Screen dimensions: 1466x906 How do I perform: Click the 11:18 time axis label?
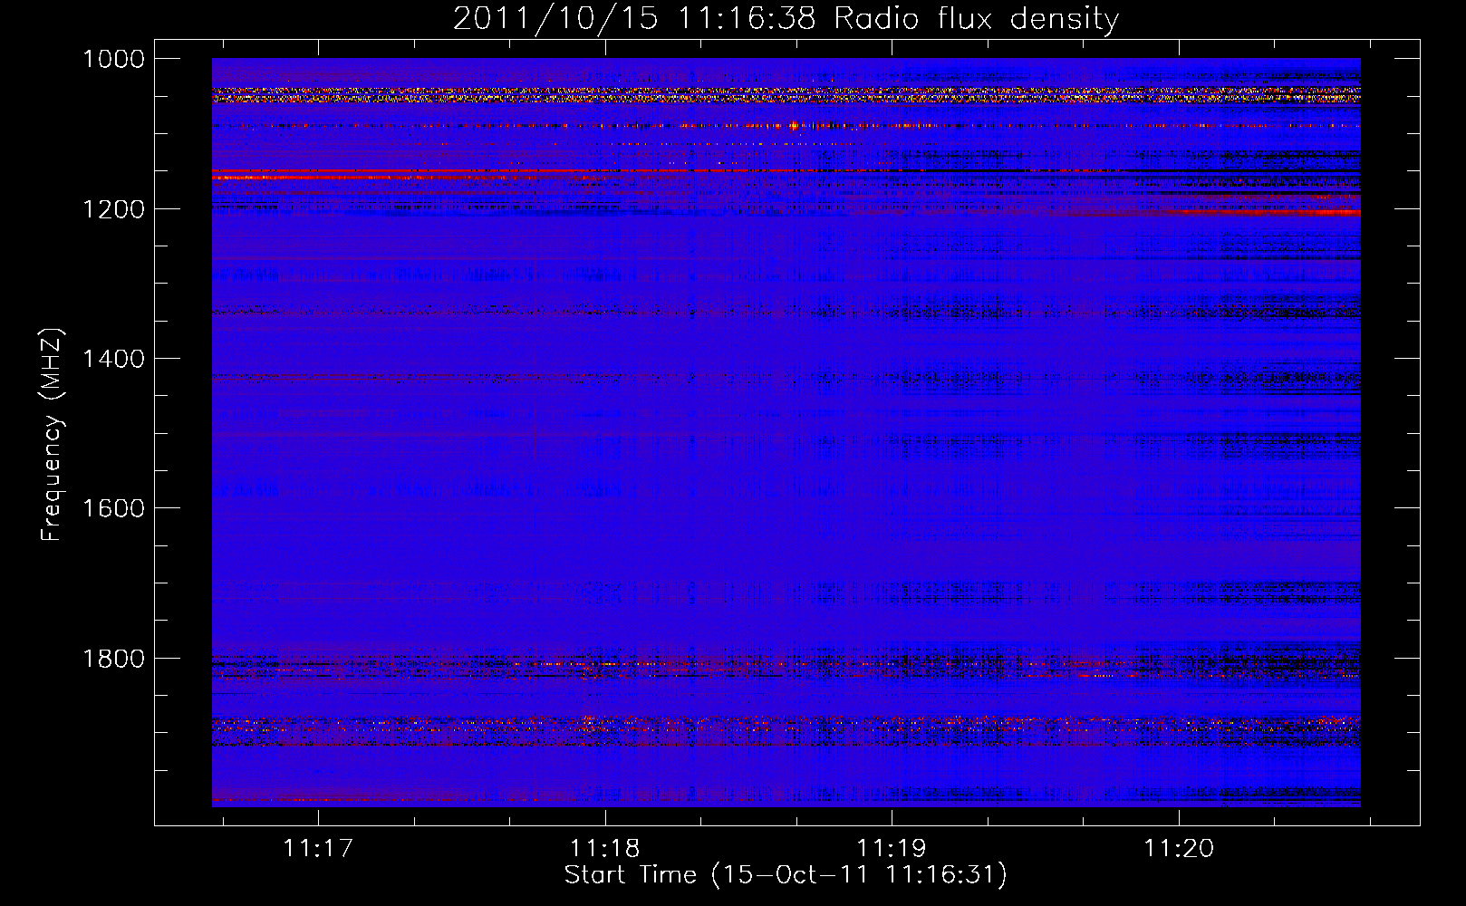pyautogui.click(x=604, y=848)
